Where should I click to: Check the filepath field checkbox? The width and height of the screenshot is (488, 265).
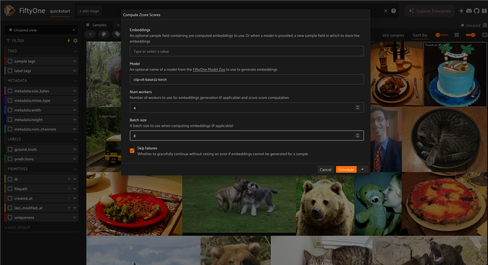(x=10, y=189)
